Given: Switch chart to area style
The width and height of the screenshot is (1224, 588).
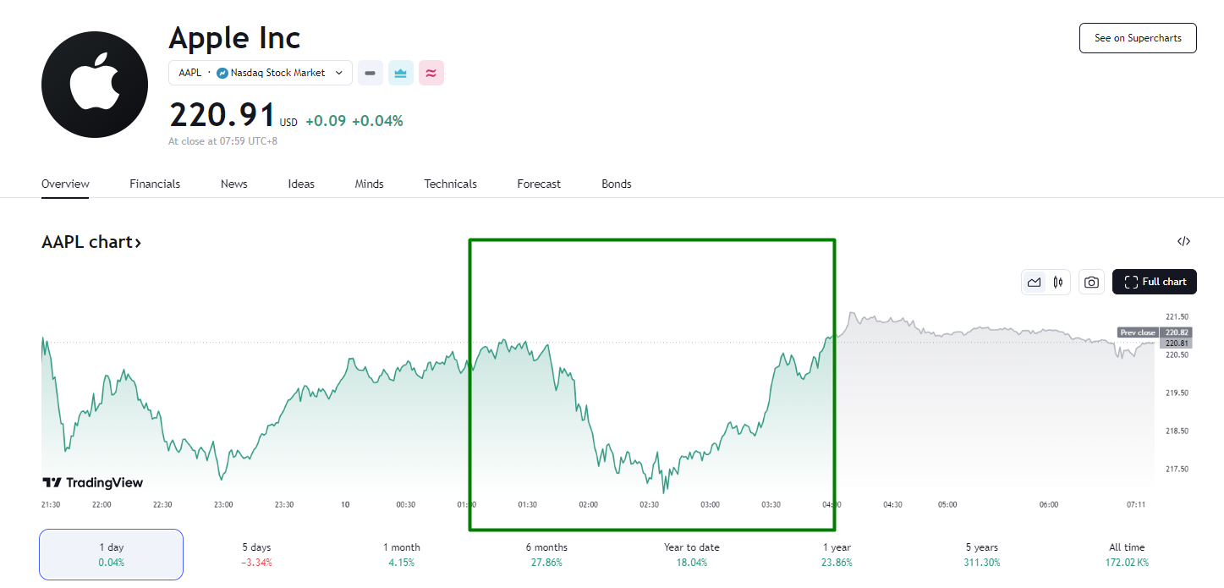Looking at the screenshot, I should (1034, 282).
